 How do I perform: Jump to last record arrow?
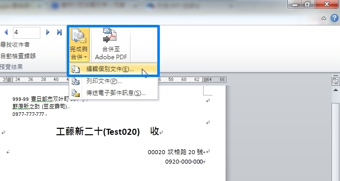click(59, 32)
